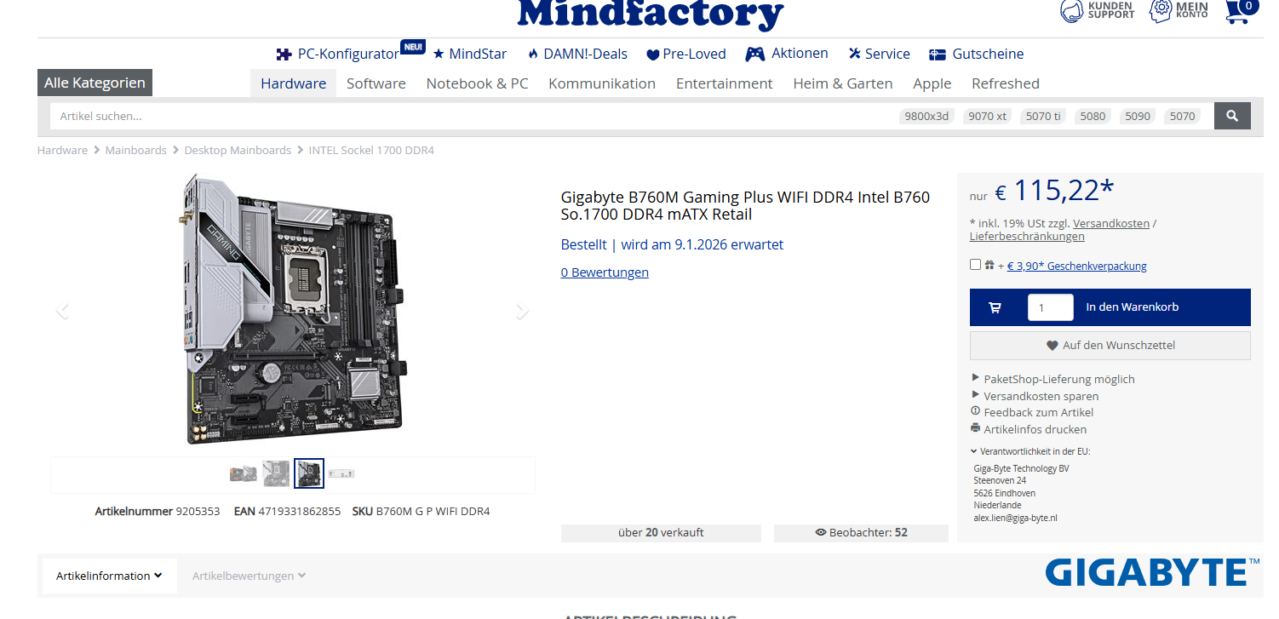Viewport: 1279px width, 619px height.
Task: Open the 0 Bewertungen link
Action: click(x=605, y=272)
